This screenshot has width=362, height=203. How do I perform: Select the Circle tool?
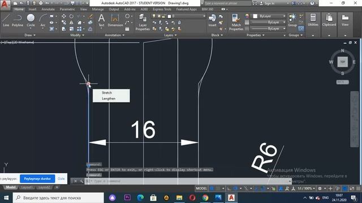pyautogui.click(x=31, y=20)
